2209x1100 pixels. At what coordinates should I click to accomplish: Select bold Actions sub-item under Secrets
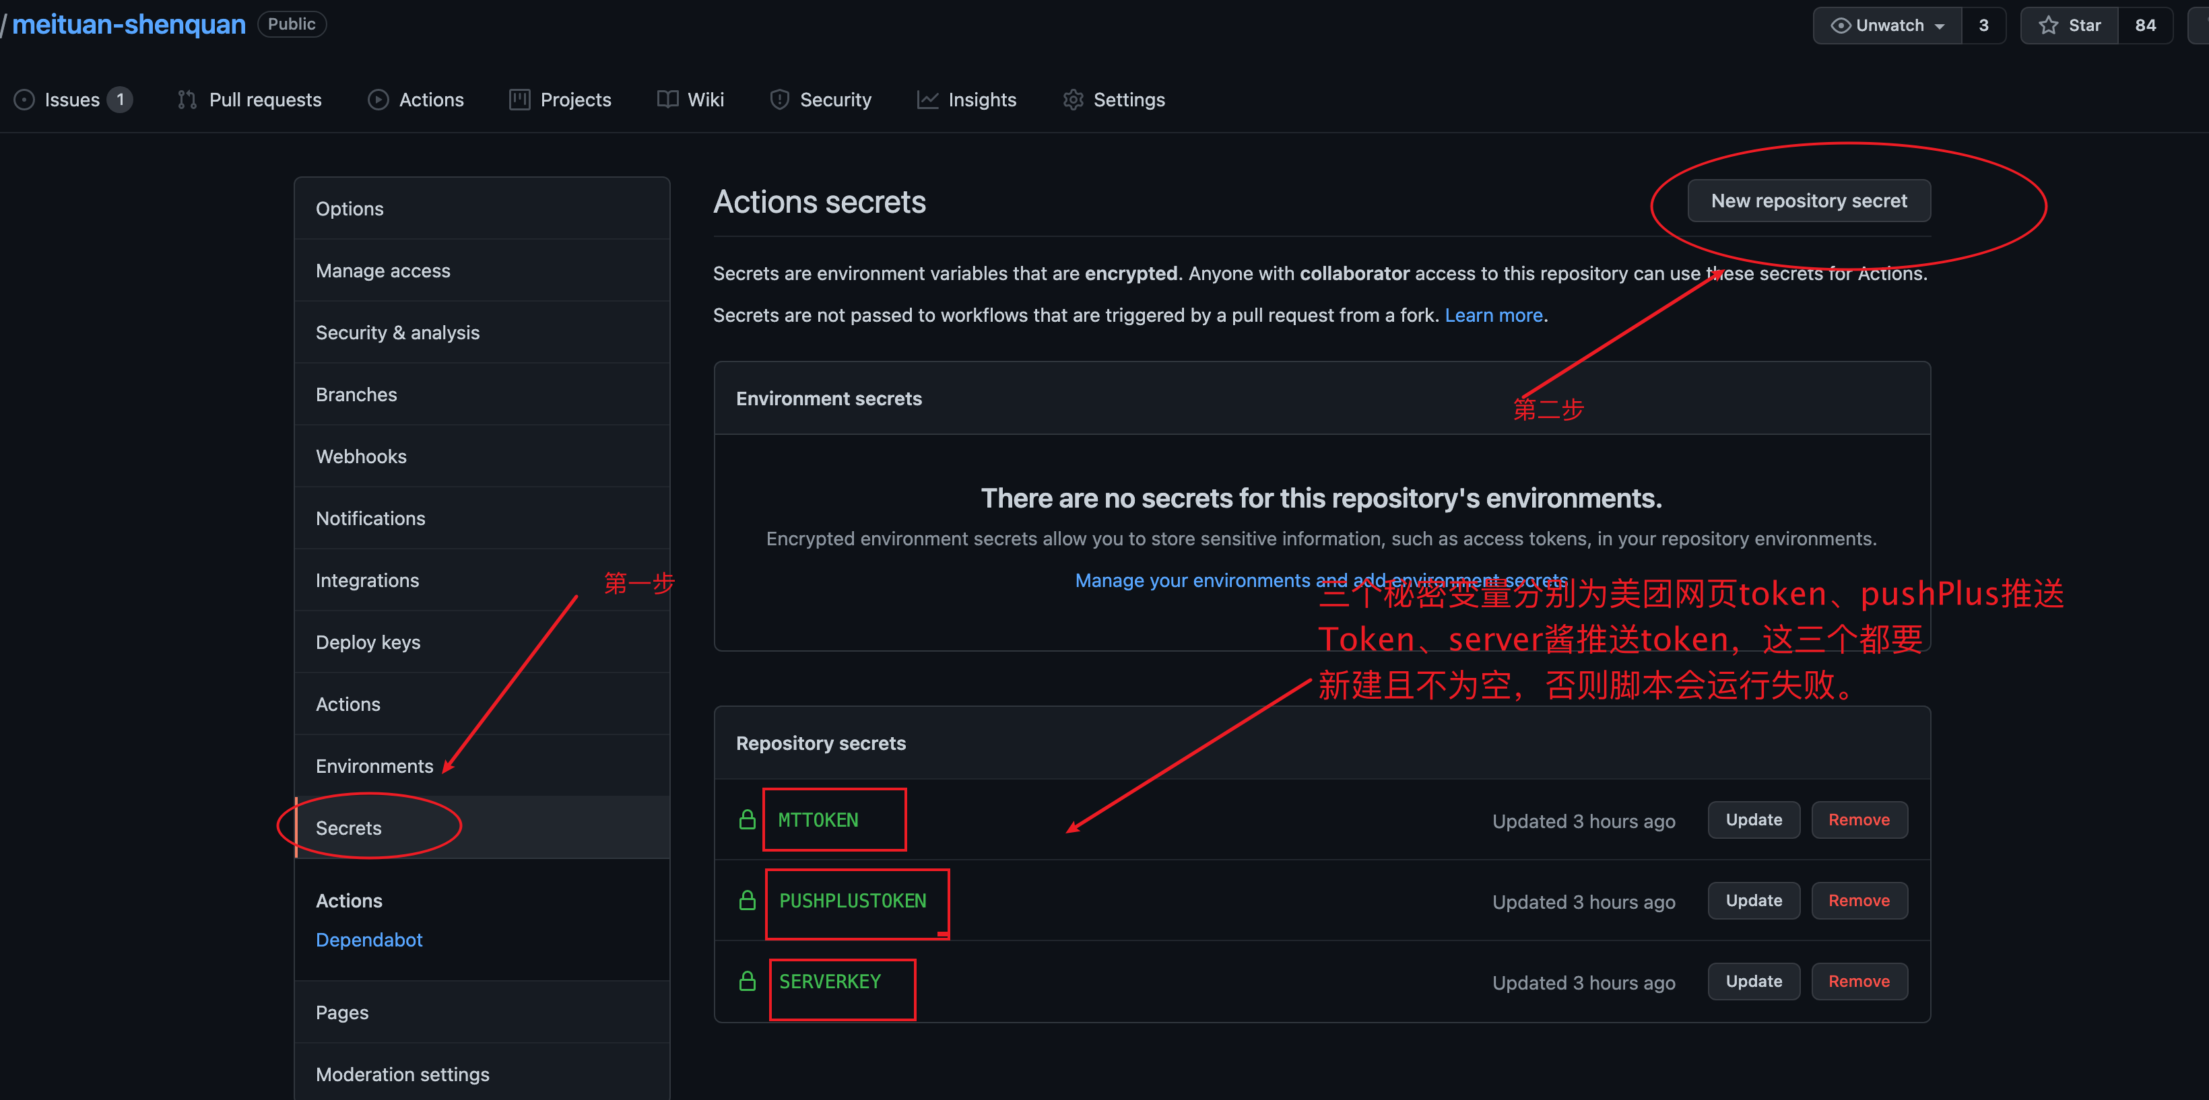pyautogui.click(x=349, y=900)
